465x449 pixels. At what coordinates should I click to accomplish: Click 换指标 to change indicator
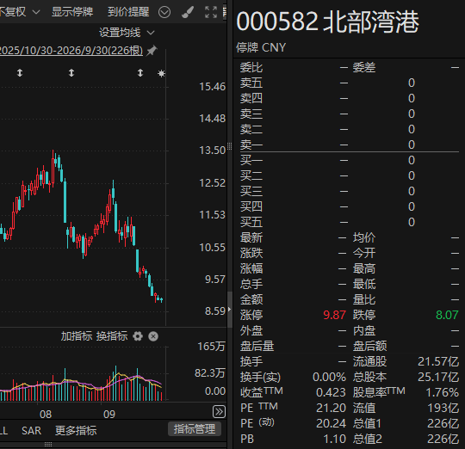[x=112, y=336]
